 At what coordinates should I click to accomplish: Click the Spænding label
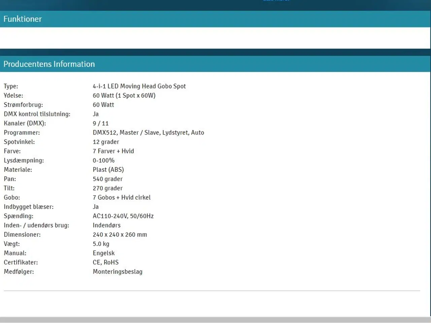19,216
